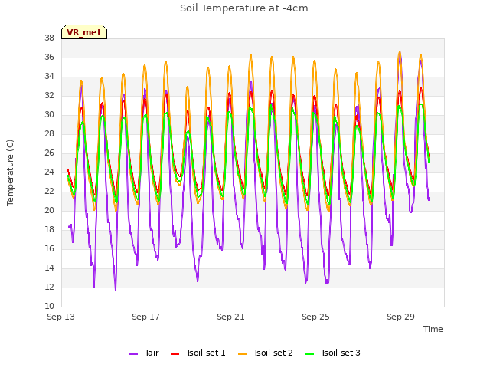The height and width of the screenshot is (368, 490).
Task: Click the 18 y-axis tick label
Action: [49, 230]
